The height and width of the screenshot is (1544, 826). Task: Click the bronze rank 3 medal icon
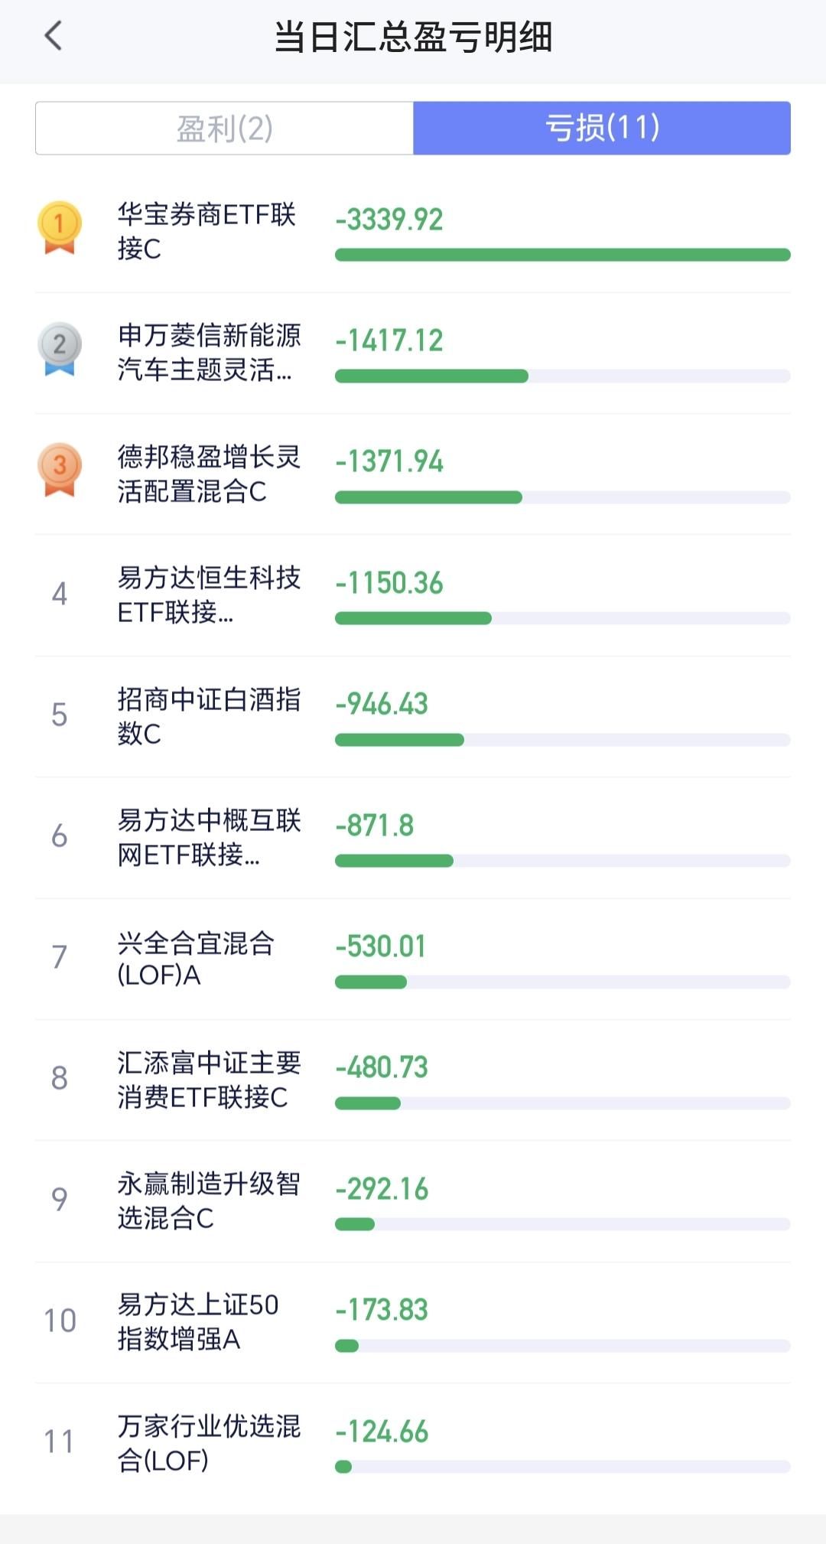pyautogui.click(x=60, y=470)
